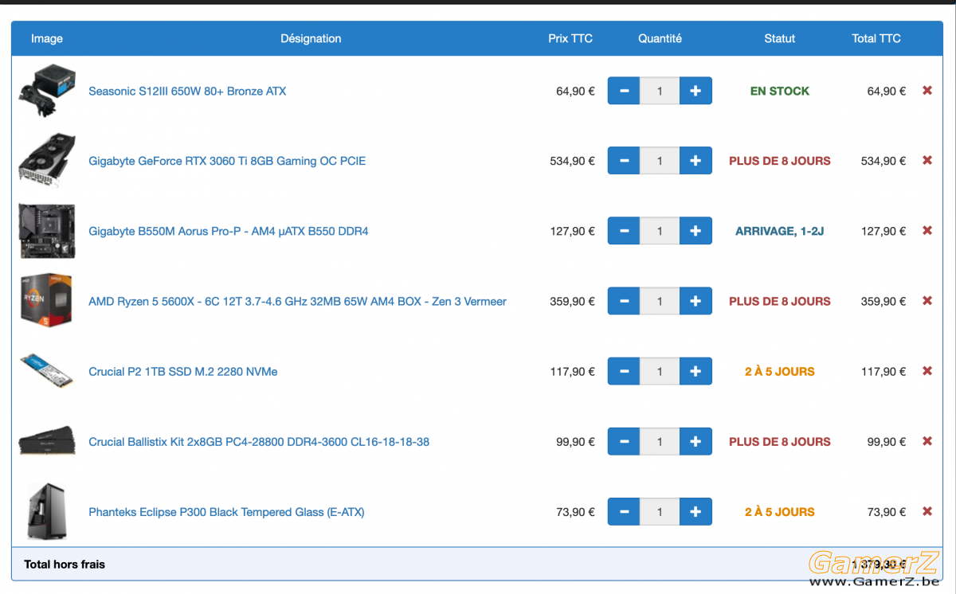Decrease quantity of Crucial P2 1TB SSD

click(x=624, y=371)
